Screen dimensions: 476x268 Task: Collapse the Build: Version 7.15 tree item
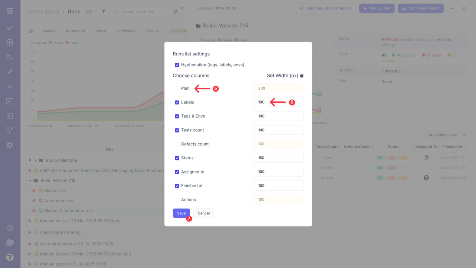30,180
